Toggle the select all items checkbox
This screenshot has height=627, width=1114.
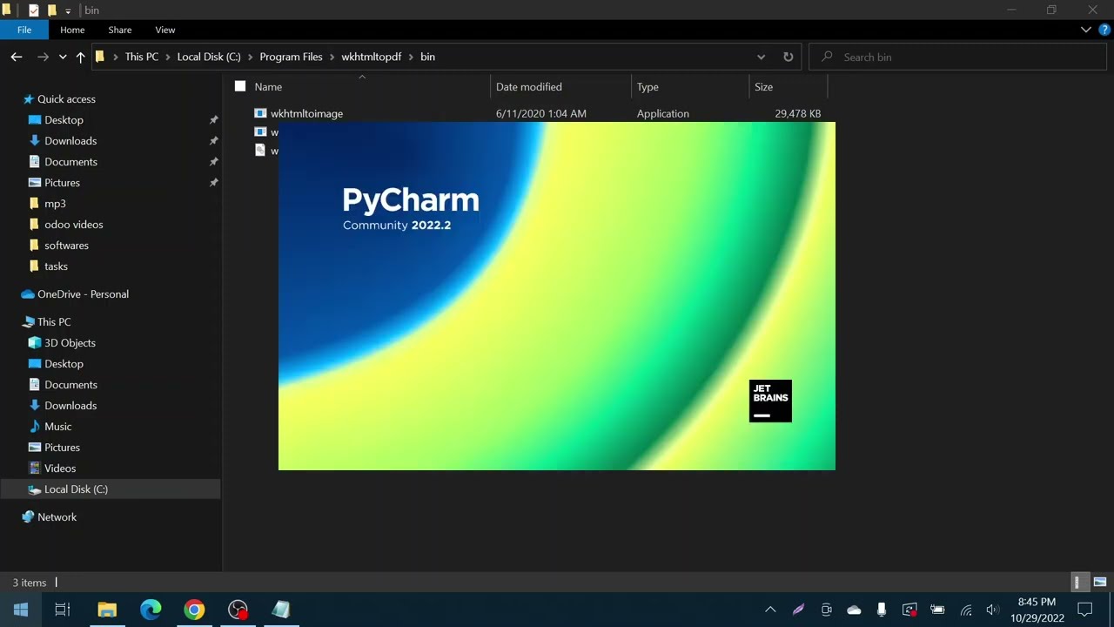(x=240, y=86)
